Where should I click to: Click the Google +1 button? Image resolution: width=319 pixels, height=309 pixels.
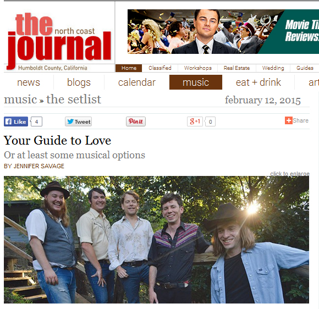(195, 122)
